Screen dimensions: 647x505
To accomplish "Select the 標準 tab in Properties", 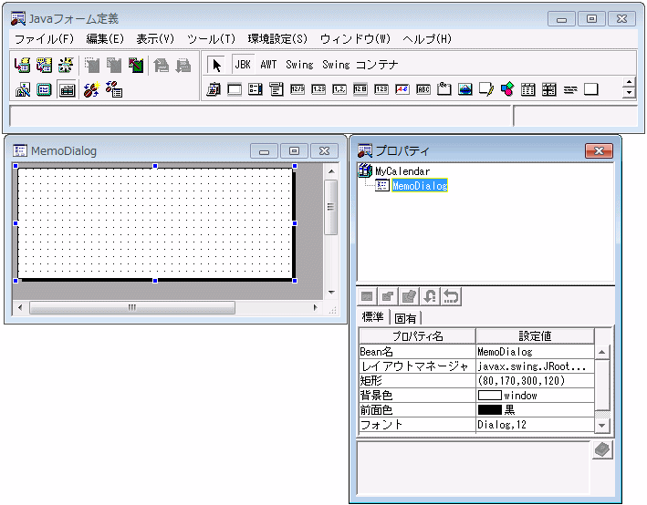I will click(x=373, y=317).
